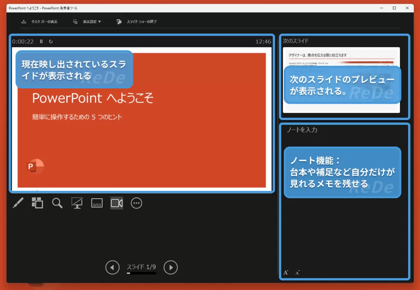Toggle subtitles with the subtitle icon
420x290 pixels.
(x=97, y=203)
